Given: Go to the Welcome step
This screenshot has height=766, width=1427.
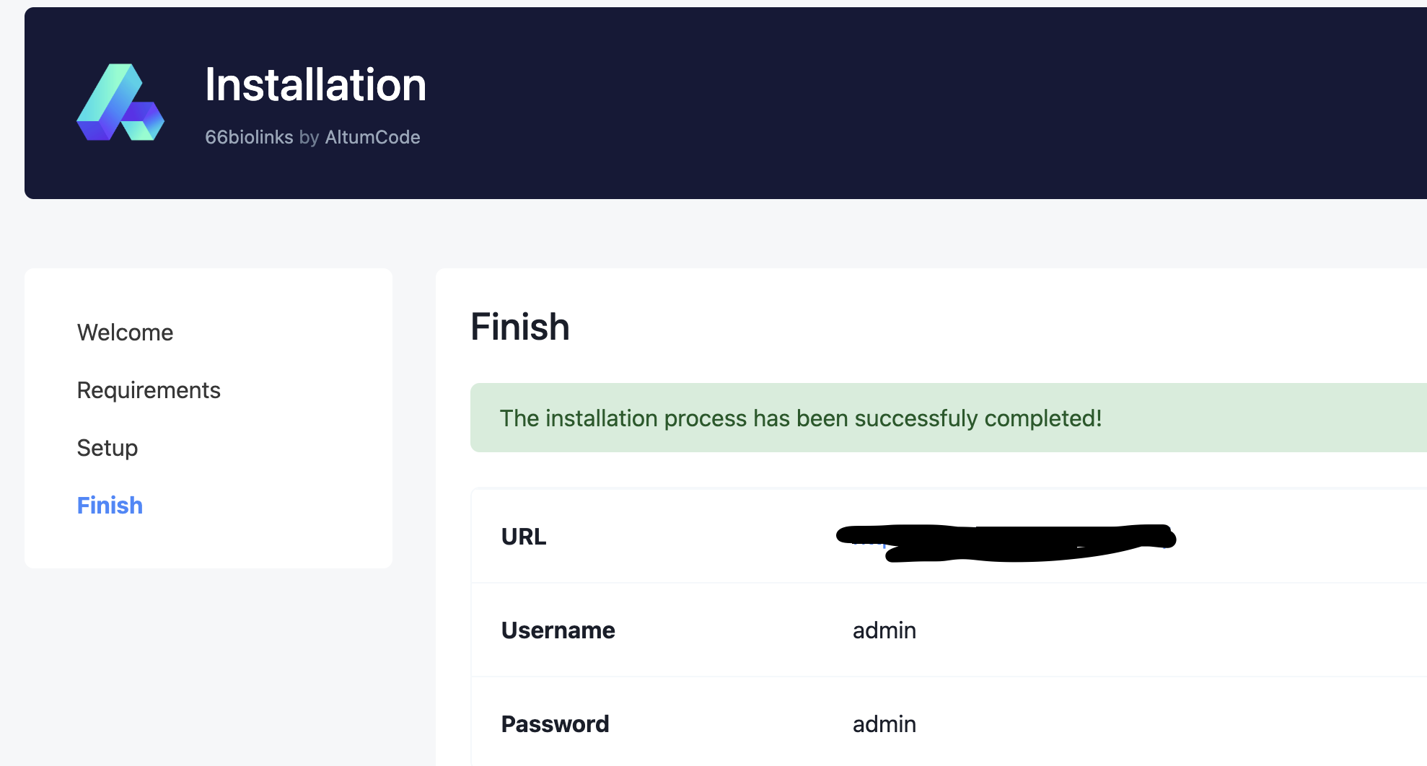Looking at the screenshot, I should [125, 333].
